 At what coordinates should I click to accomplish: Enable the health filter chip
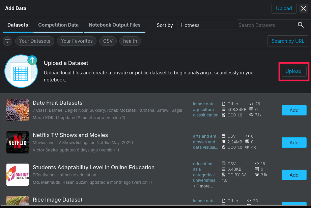[130, 41]
